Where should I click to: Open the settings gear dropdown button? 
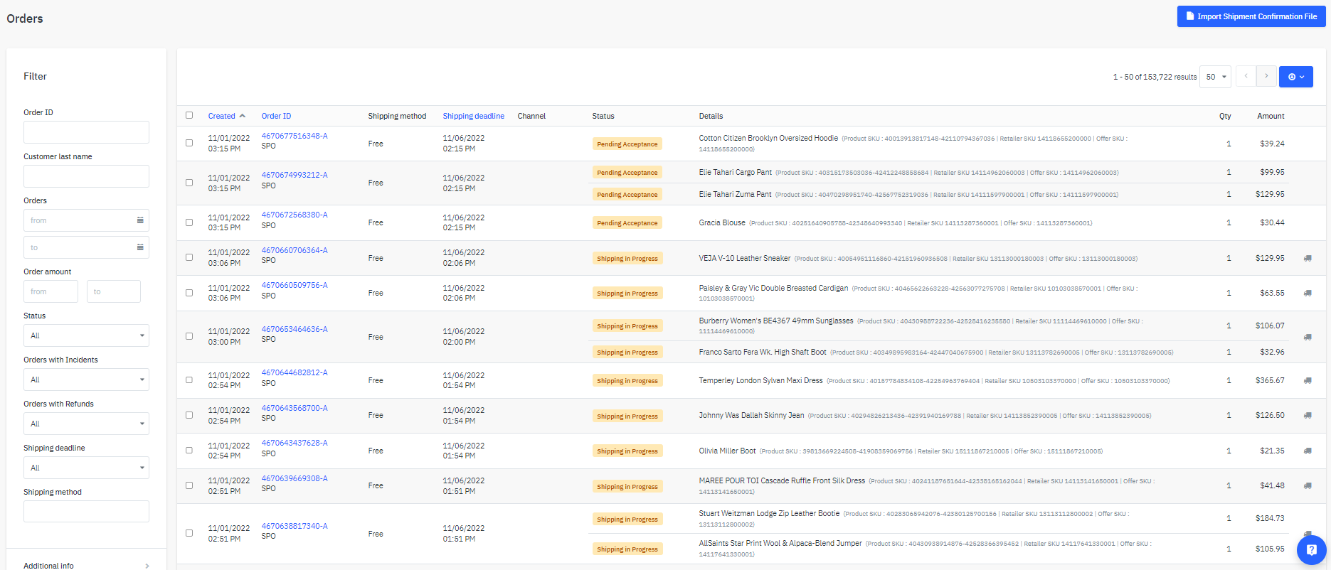pos(1295,77)
